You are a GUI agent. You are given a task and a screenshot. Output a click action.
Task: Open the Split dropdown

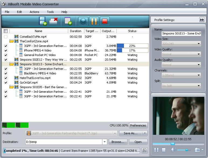click(181, 86)
